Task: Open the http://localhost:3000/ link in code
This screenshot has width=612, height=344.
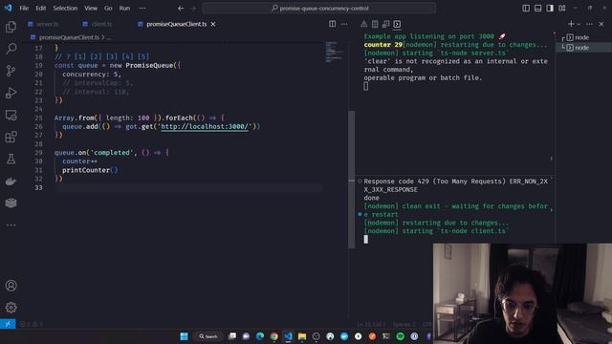Action: (x=205, y=126)
